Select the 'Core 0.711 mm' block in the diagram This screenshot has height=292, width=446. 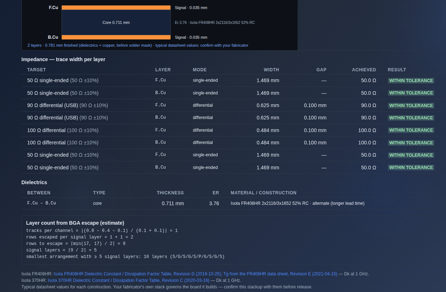[116, 22]
